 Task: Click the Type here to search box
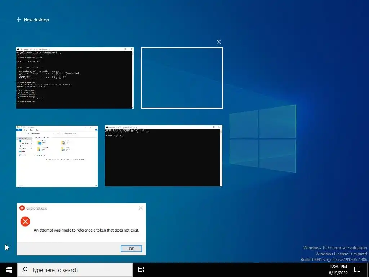click(75, 270)
